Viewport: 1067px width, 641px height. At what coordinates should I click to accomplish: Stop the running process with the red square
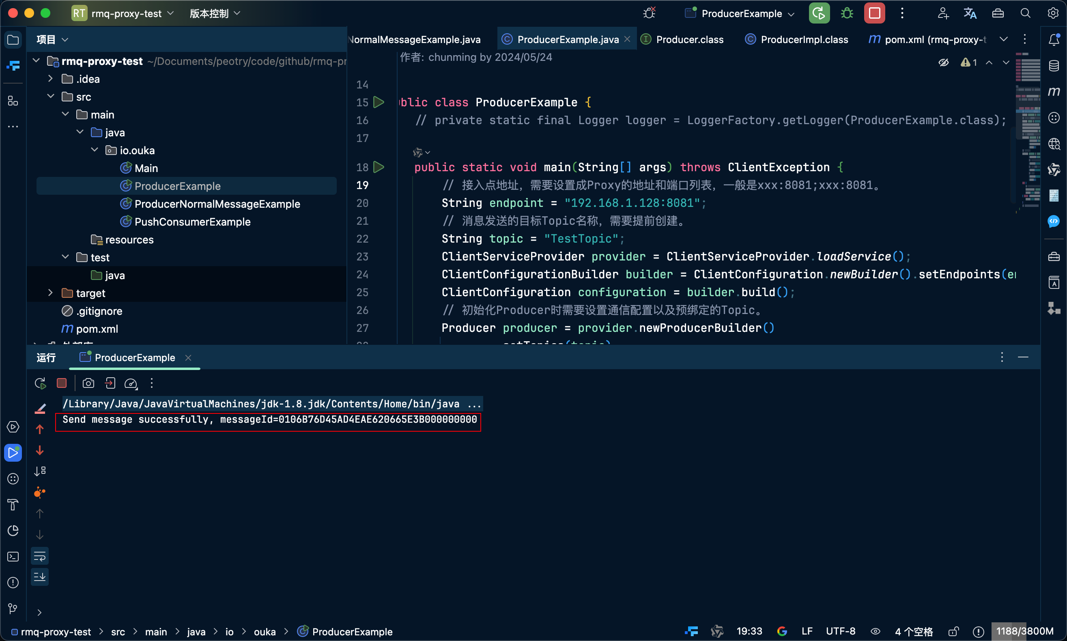point(874,13)
